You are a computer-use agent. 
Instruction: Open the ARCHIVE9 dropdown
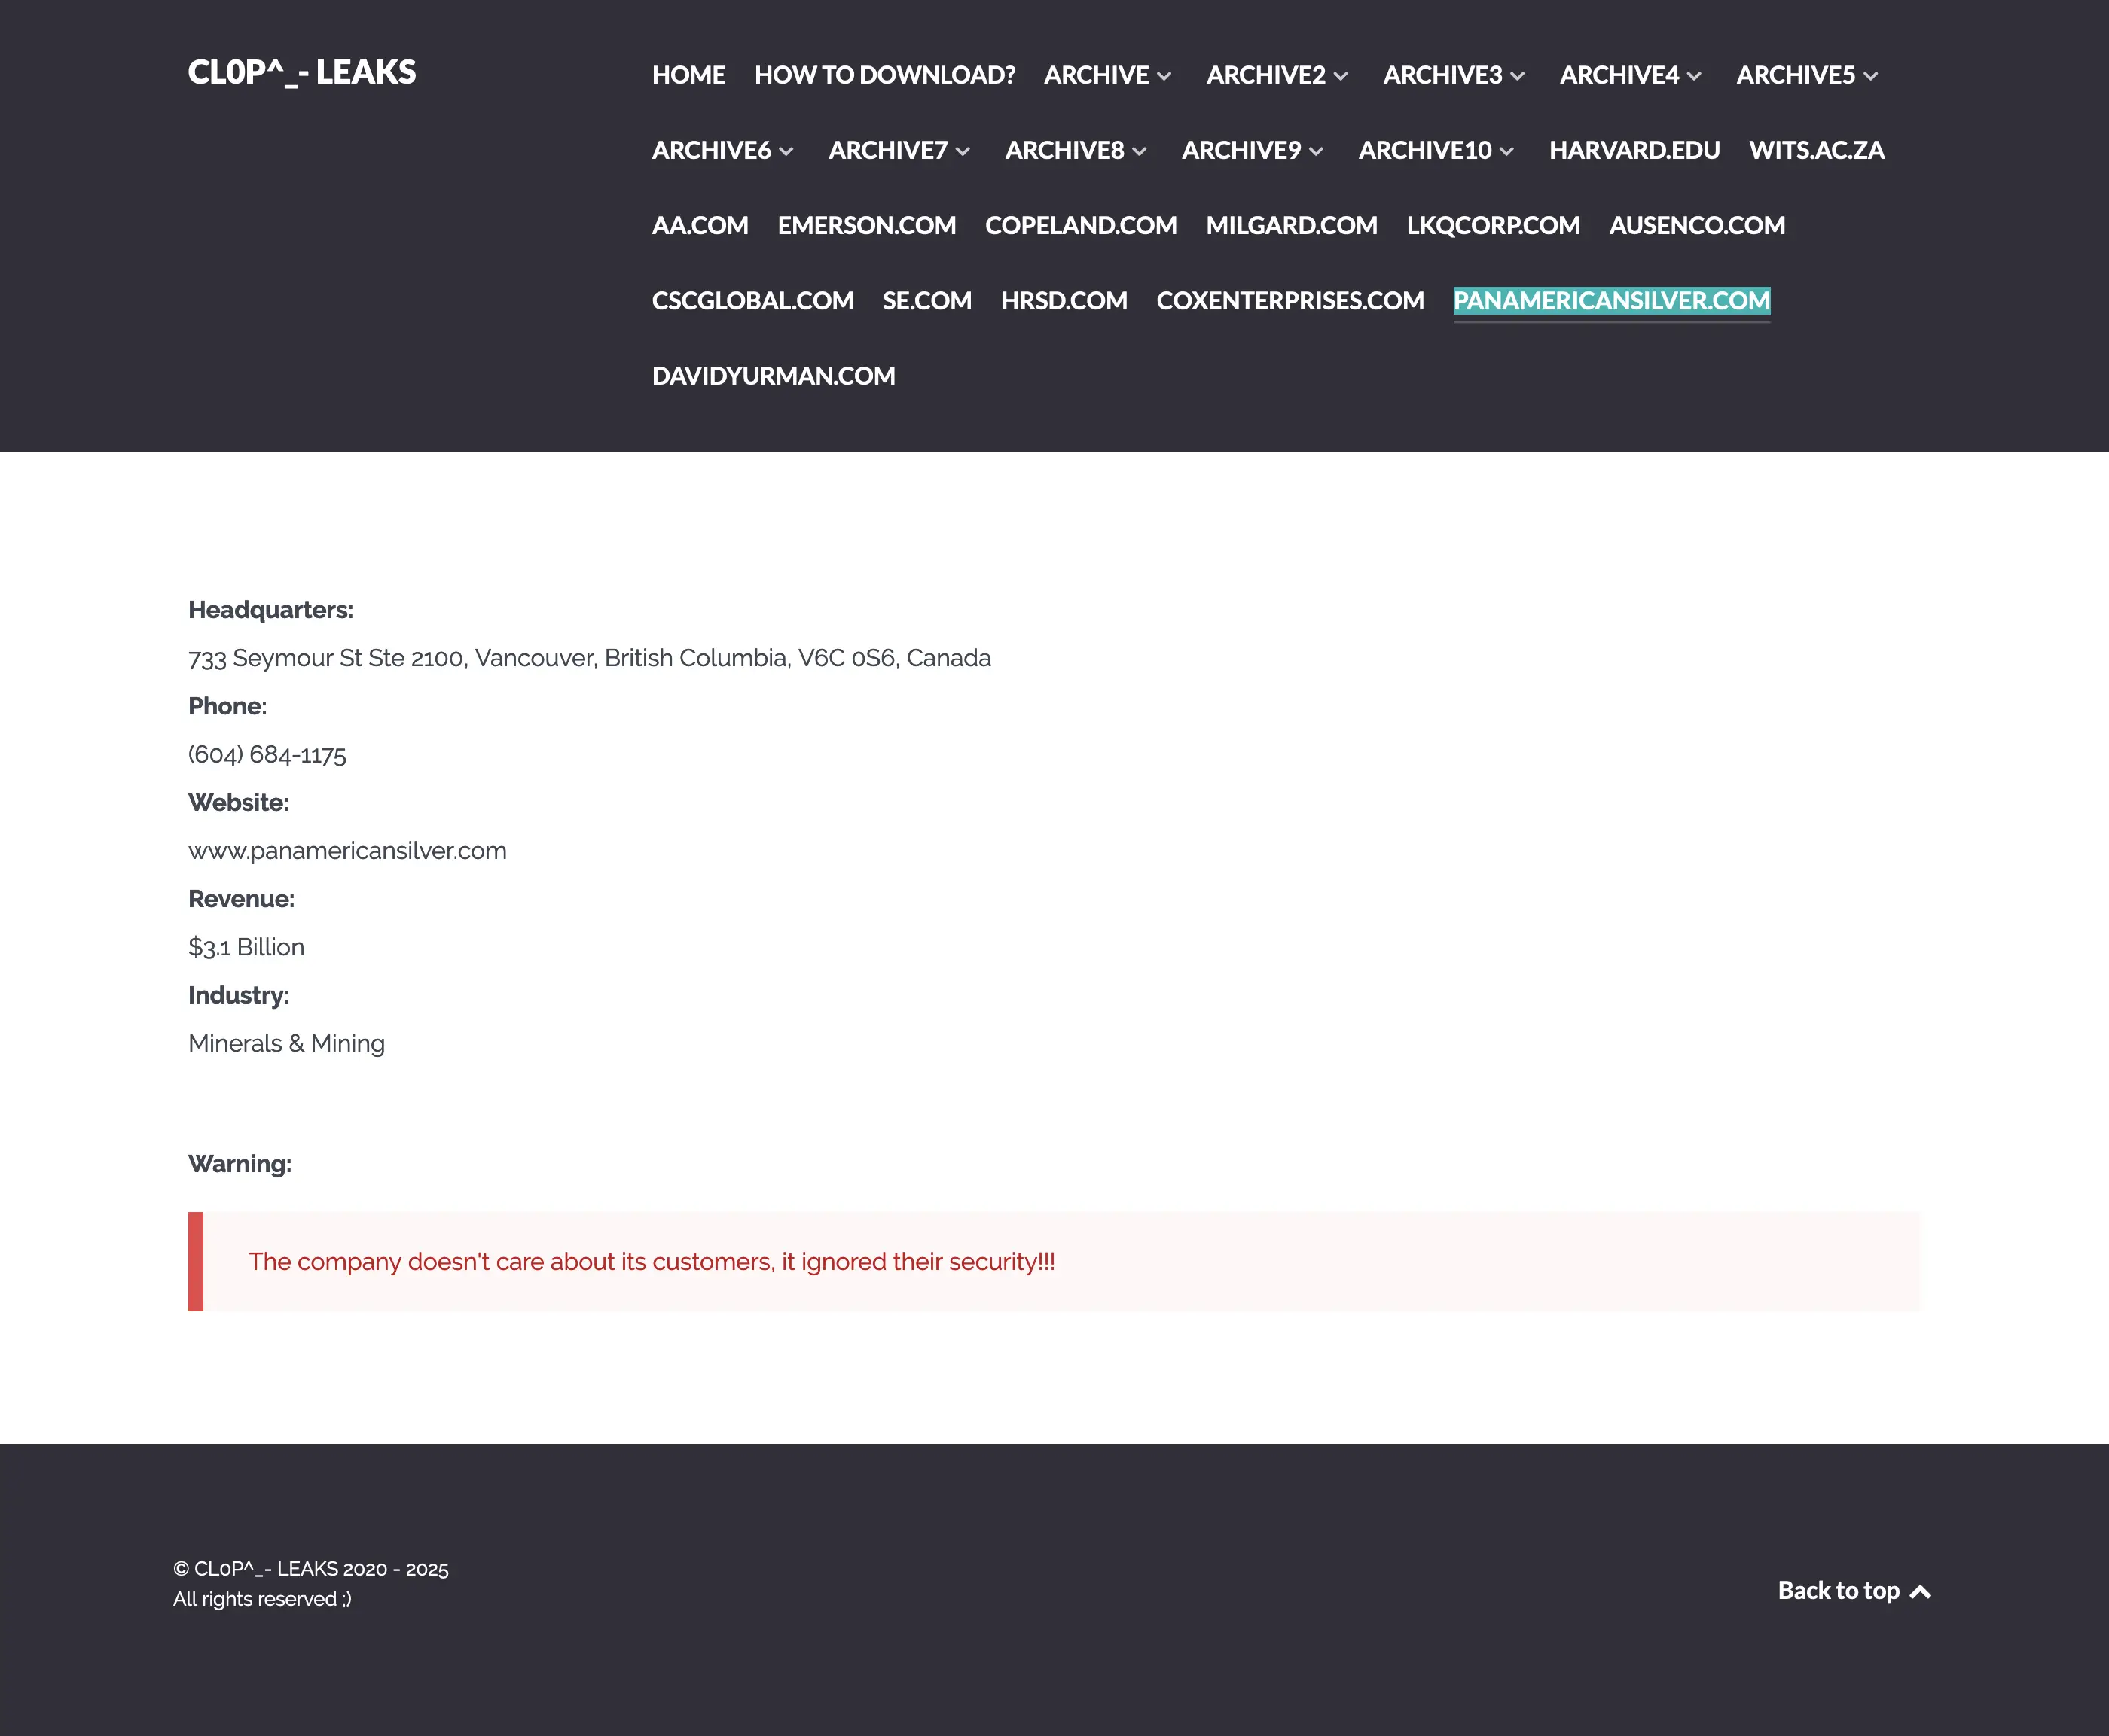(x=1316, y=151)
